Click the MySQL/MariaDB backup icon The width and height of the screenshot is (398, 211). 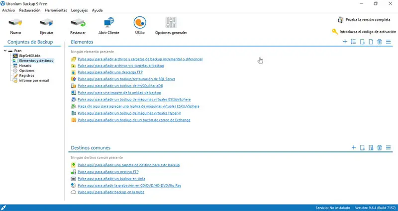pyautogui.click(x=74, y=86)
